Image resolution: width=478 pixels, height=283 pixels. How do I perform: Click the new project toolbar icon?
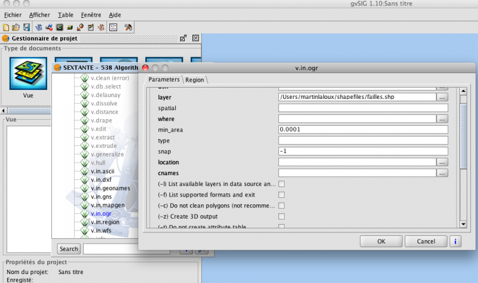tap(6, 27)
